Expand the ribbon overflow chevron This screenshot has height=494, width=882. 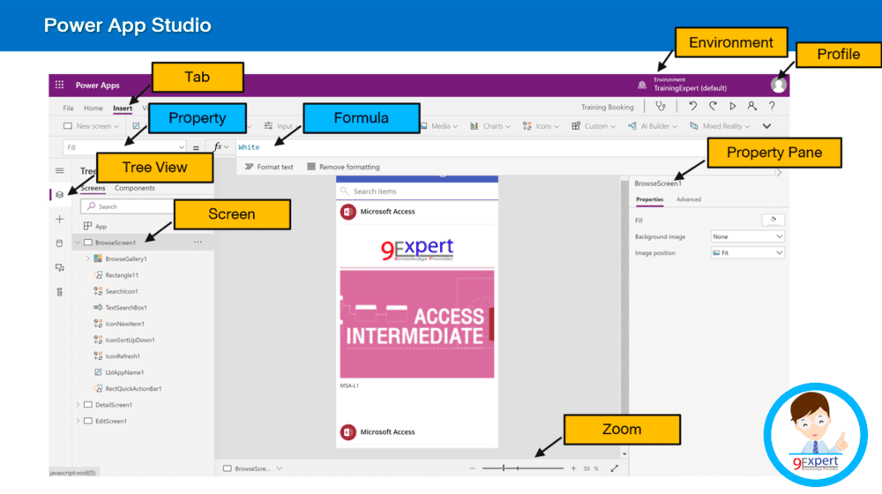click(x=766, y=126)
